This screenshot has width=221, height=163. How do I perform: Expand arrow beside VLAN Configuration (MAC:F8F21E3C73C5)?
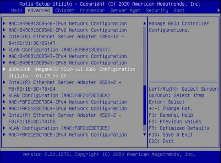point(4,128)
